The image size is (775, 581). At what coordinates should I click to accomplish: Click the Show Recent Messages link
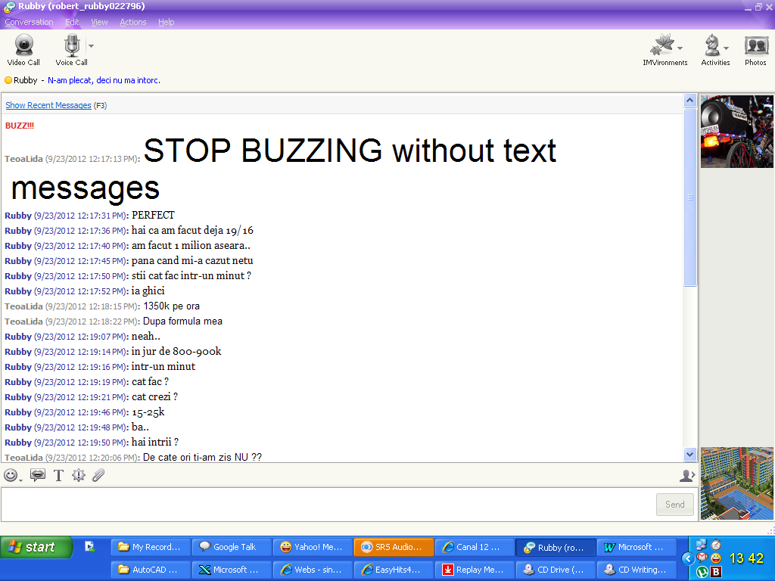pos(48,105)
